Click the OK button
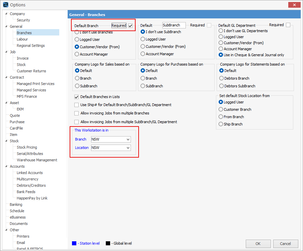This screenshot has height=251, width=303. [x=258, y=244]
